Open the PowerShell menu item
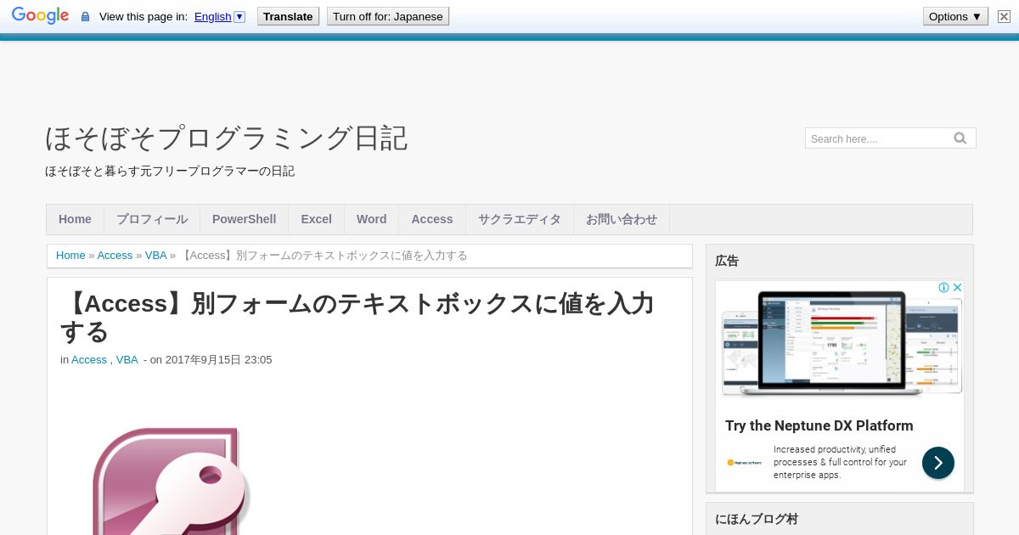This screenshot has width=1019, height=535. (244, 219)
